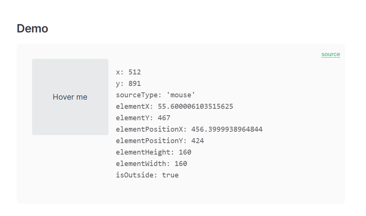Viewport: 366px width, 216px height.
Task: Click the 160 value of elementWidth
Action: [181, 164]
